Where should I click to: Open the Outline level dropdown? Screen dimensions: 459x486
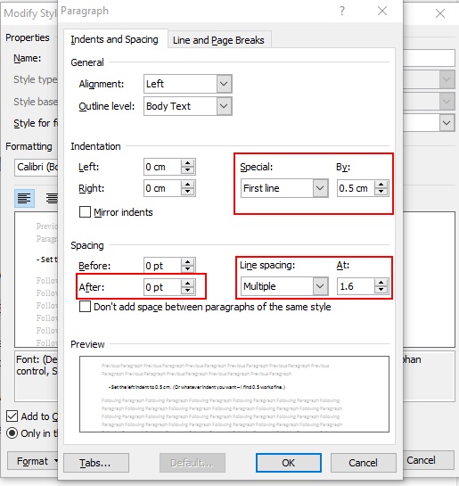[x=225, y=106]
